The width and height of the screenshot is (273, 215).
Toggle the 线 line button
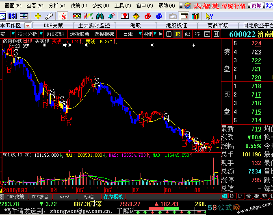187,34
